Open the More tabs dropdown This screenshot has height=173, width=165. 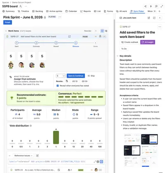(x=151, y=11)
